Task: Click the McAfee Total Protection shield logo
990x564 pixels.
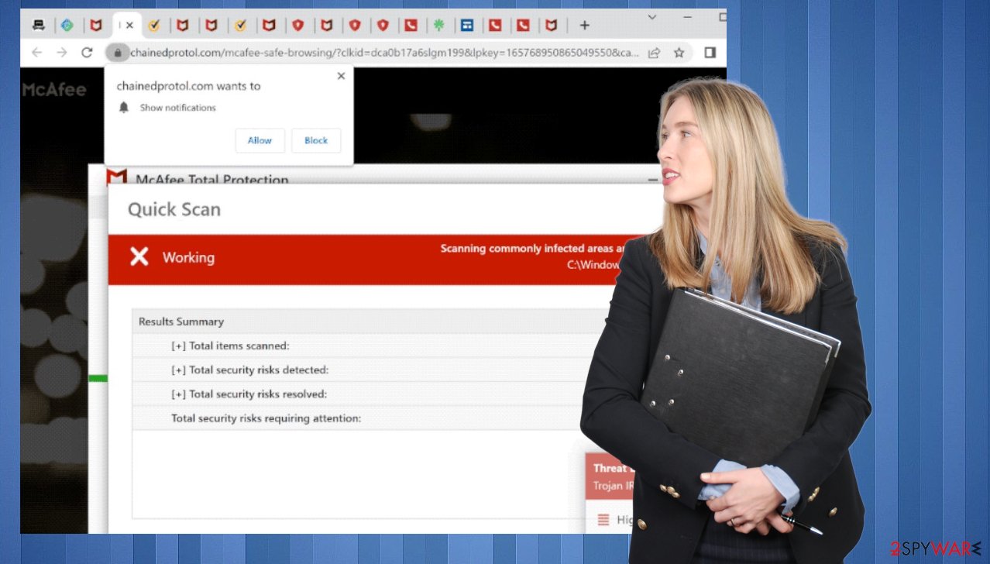Action: (x=117, y=178)
